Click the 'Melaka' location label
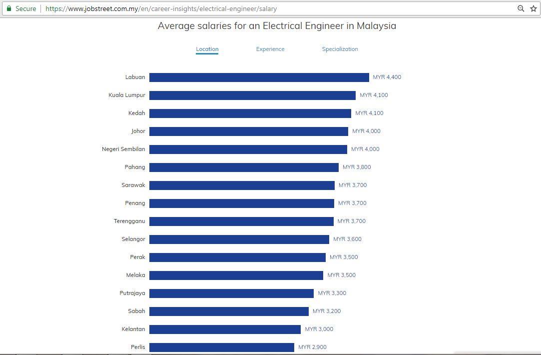 point(135,275)
